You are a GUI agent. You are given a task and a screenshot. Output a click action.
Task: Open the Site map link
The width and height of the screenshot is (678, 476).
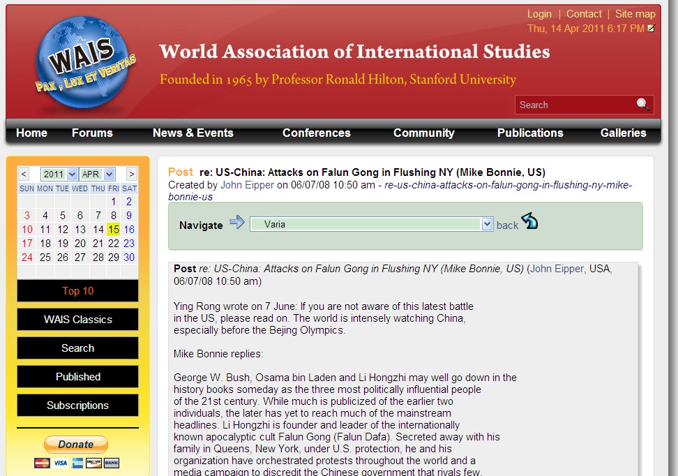click(635, 14)
